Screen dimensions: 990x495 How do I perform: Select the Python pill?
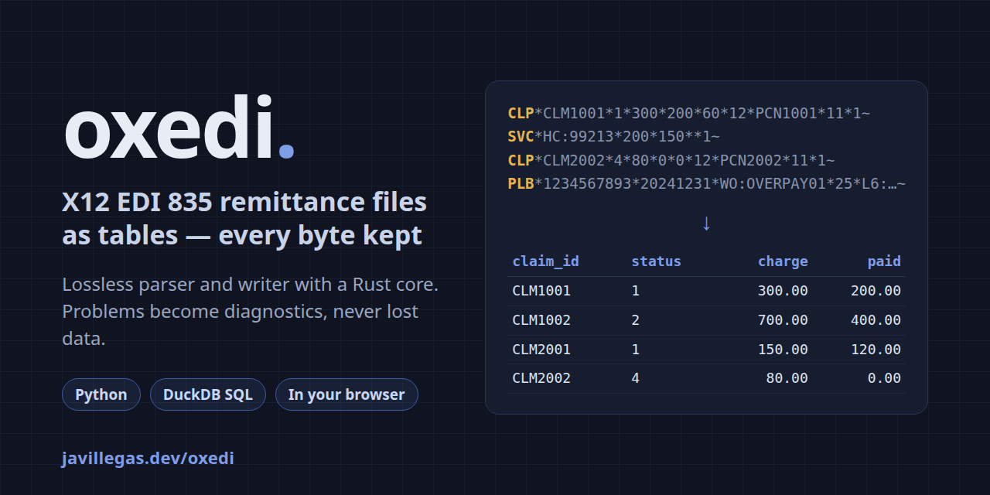coord(101,394)
